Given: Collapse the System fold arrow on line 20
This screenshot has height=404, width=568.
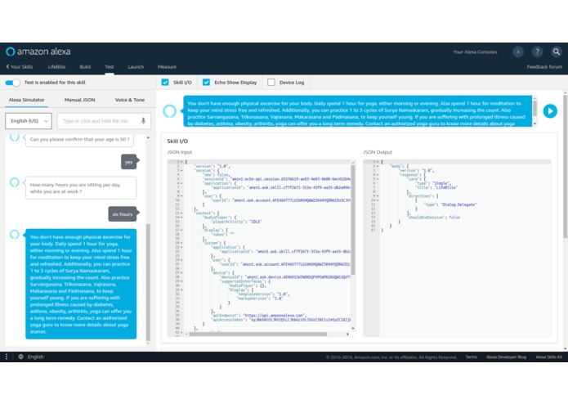Looking at the screenshot, I should 181,243.
